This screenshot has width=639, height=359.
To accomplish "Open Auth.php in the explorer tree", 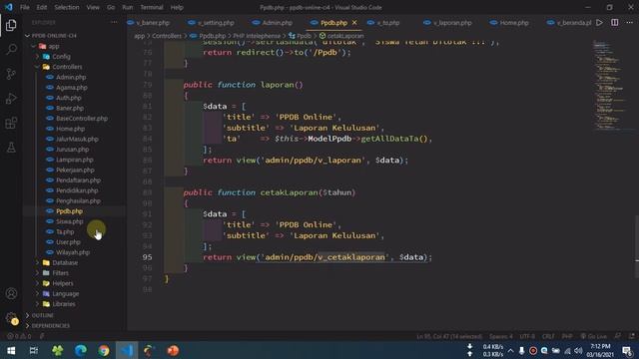I will click(69, 98).
